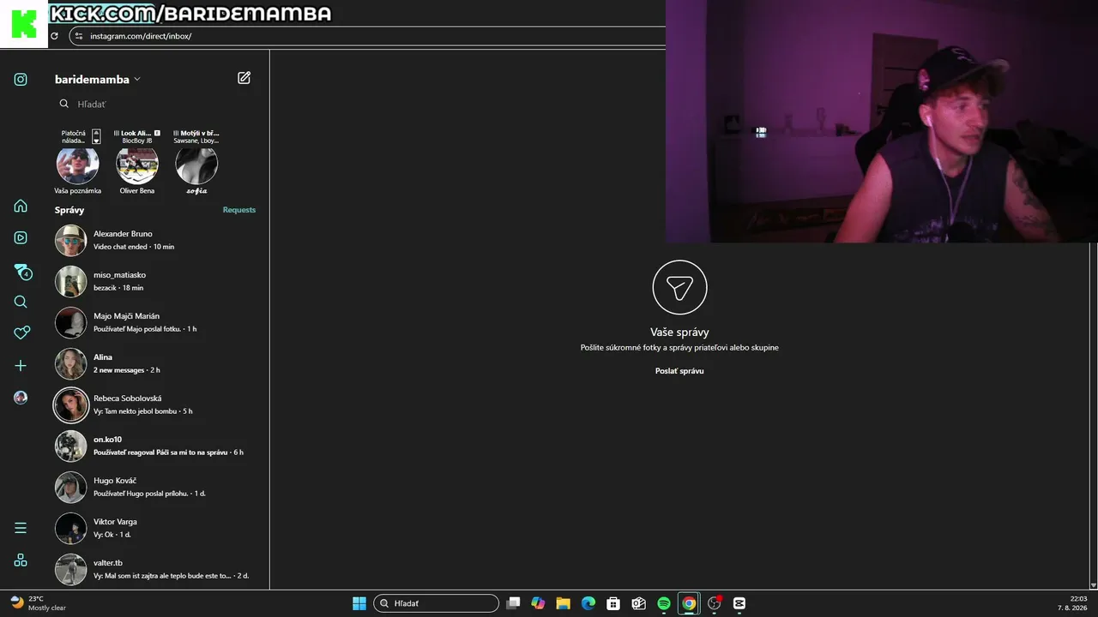1098x617 pixels.
Task: Open the Reels icon in sidebar
Action: (21, 237)
